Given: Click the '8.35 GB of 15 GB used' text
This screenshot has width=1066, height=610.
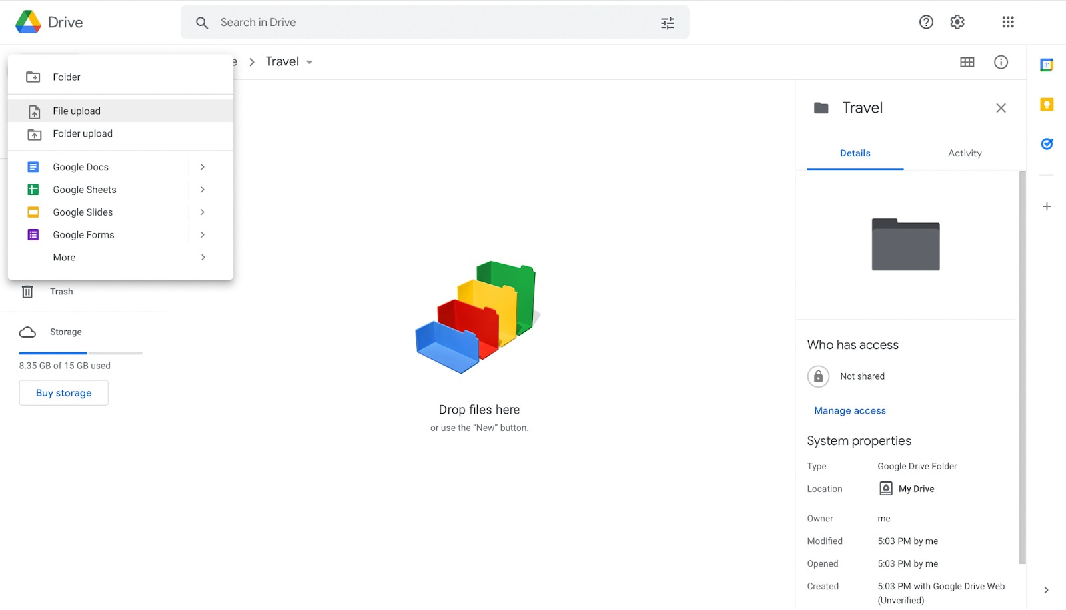Looking at the screenshot, I should coord(65,366).
